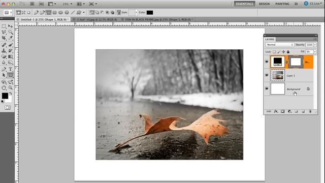Select the Pen tool in toolbox
Viewport: 325px width, 183px height.
[x=4, y=69]
